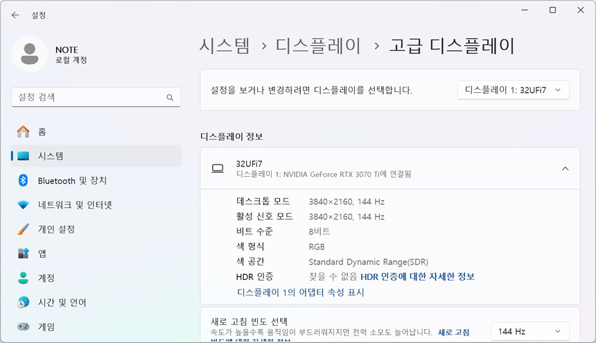This screenshot has width=596, height=343.
Task: Click the 앱 icon in sidebar
Action: pos(24,254)
